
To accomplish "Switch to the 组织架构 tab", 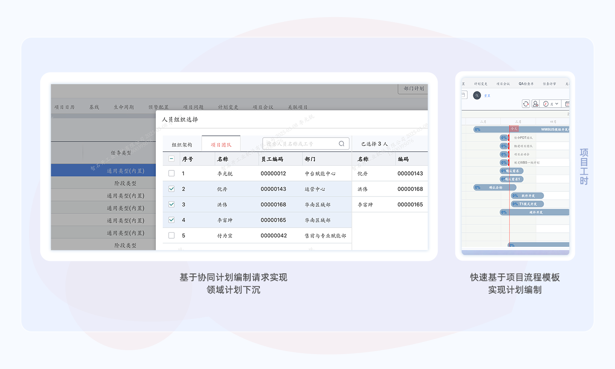I will point(182,145).
